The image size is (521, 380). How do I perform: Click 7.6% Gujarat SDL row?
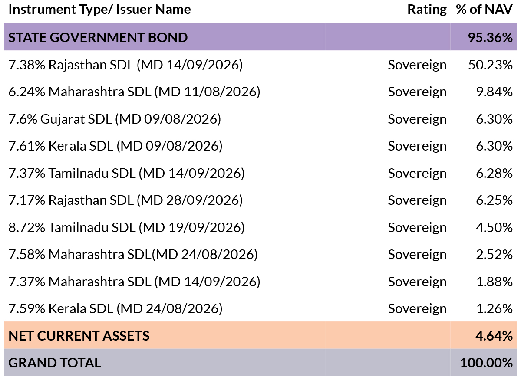tap(115, 119)
